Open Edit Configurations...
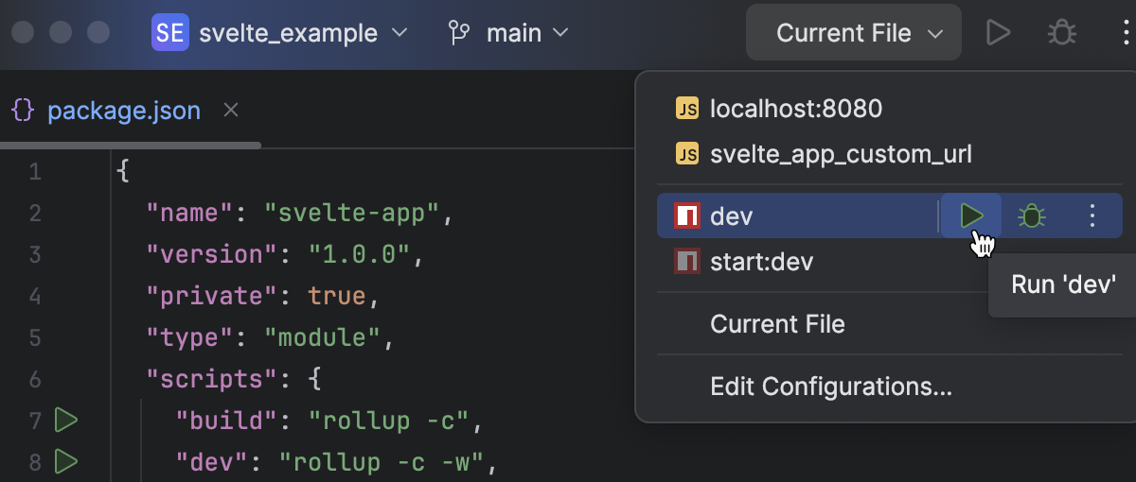Image resolution: width=1136 pixels, height=482 pixels. pyautogui.click(x=830, y=387)
